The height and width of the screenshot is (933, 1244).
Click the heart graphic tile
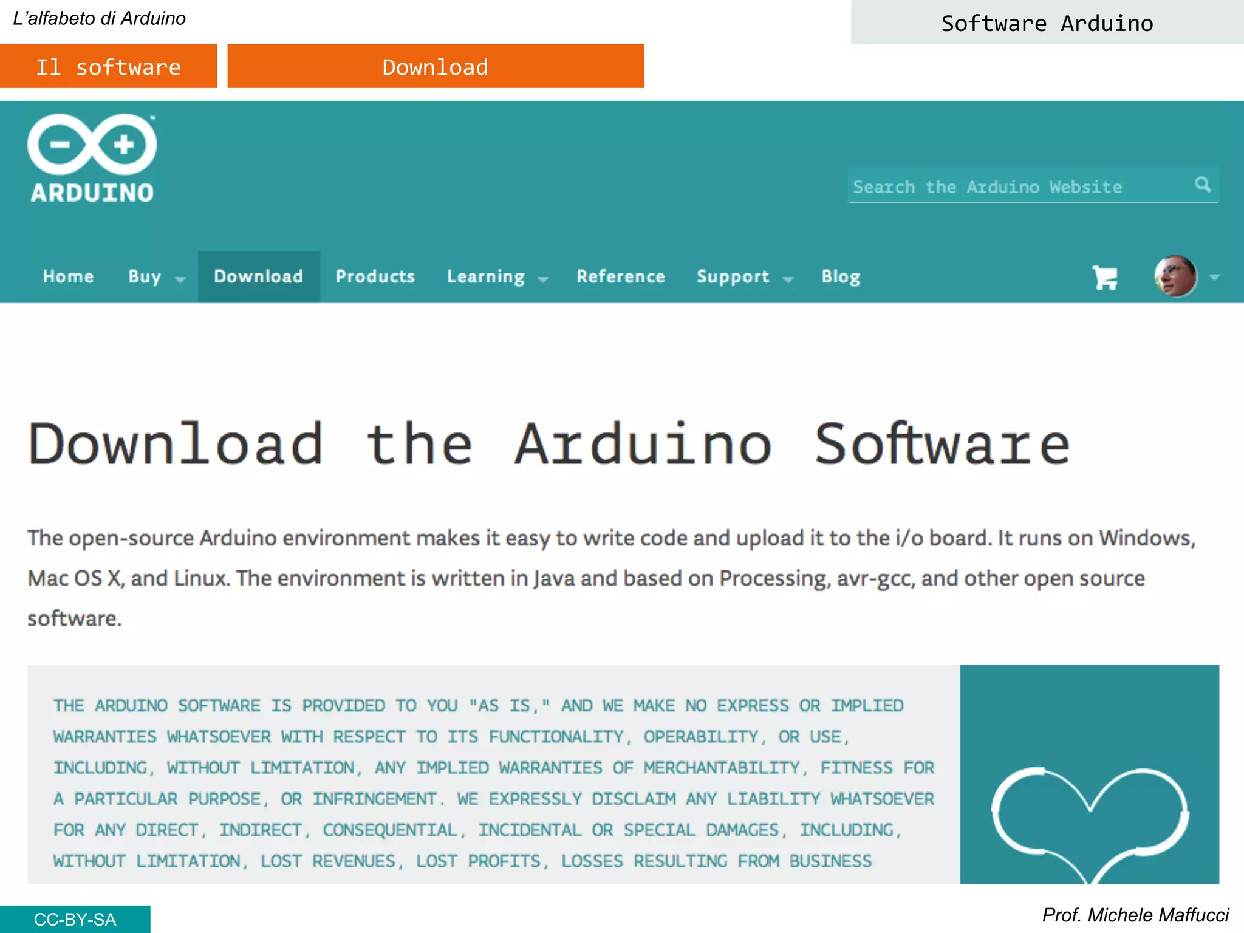tap(1090, 774)
